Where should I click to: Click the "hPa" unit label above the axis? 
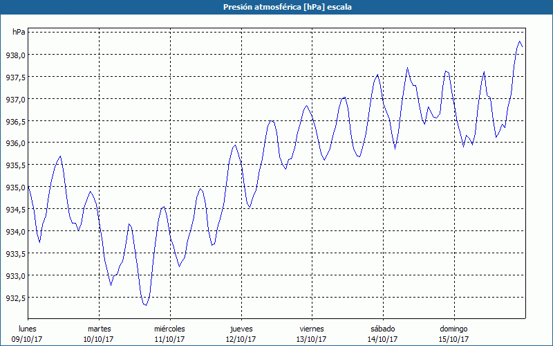click(x=19, y=32)
